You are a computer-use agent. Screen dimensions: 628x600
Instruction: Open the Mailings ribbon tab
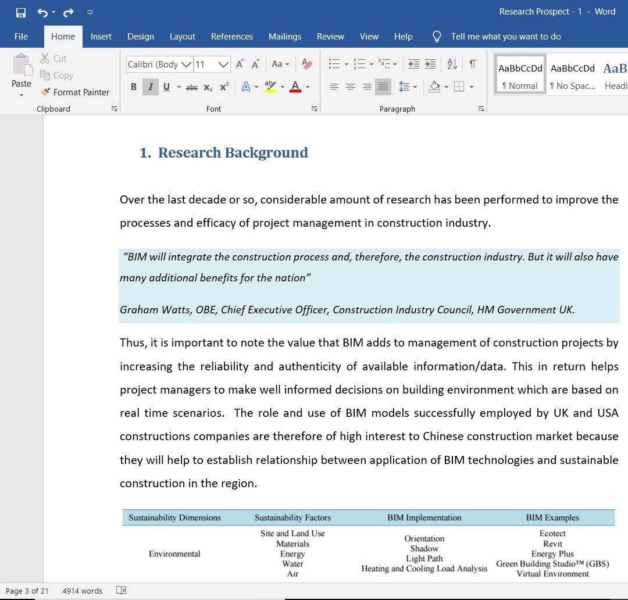pos(285,36)
